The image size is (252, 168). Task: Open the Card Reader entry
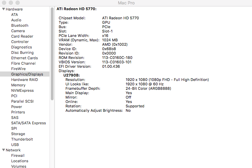(22, 36)
